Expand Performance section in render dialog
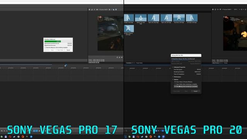 173,77
